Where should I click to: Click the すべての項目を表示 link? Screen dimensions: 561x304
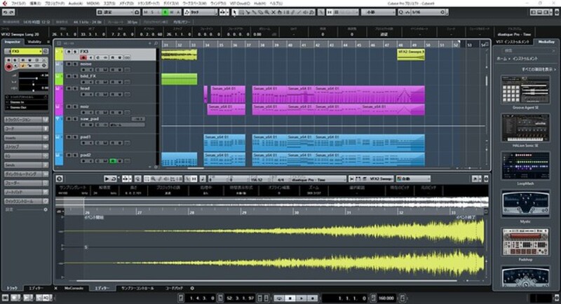click(x=538, y=69)
